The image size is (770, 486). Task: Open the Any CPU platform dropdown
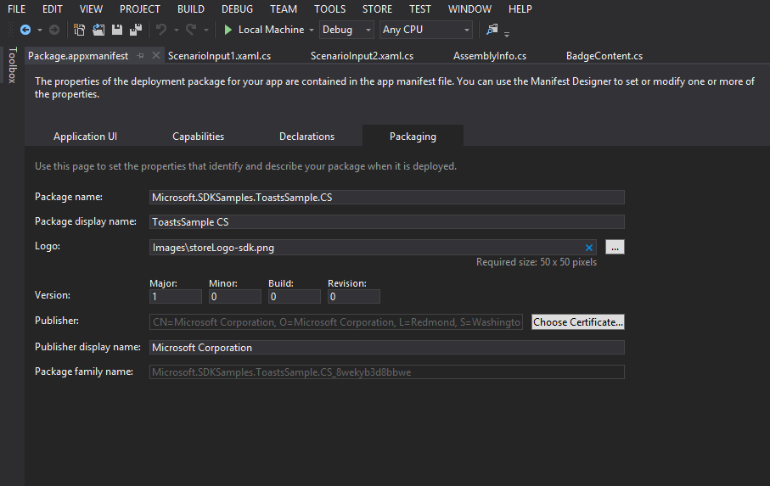426,30
